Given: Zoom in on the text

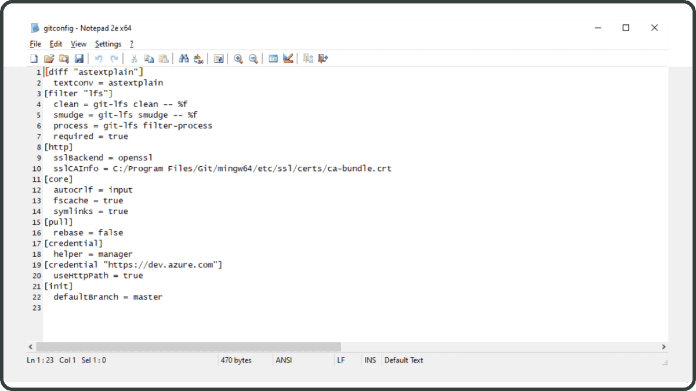Looking at the screenshot, I should pos(238,58).
